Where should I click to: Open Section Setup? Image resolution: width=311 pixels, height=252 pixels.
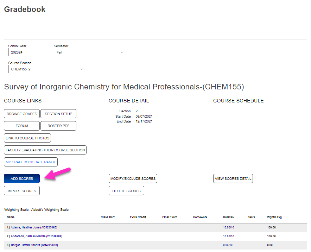point(58,114)
